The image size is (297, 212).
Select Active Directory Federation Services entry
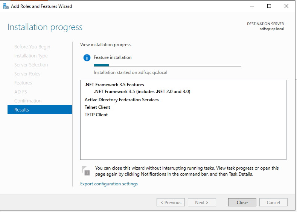[x=122, y=100]
